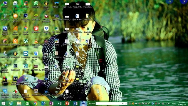Open OneNote from the taskbar
Screen dimensions: 188x106
coord(51,103)
